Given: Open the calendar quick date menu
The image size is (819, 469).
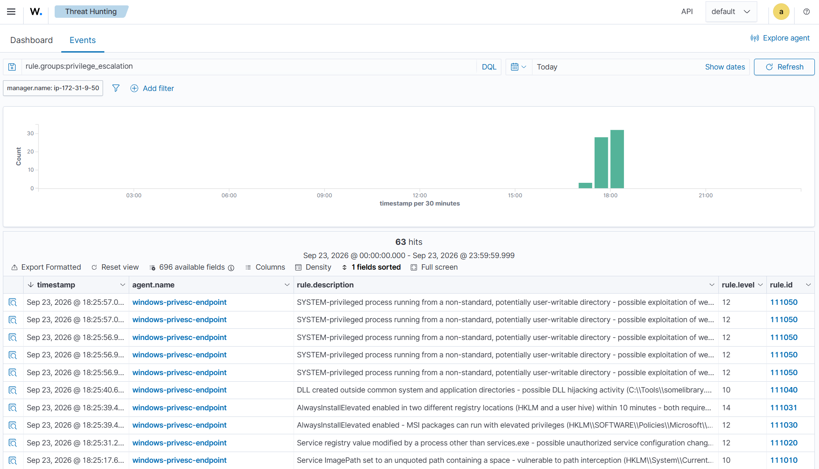Looking at the screenshot, I should pos(518,67).
